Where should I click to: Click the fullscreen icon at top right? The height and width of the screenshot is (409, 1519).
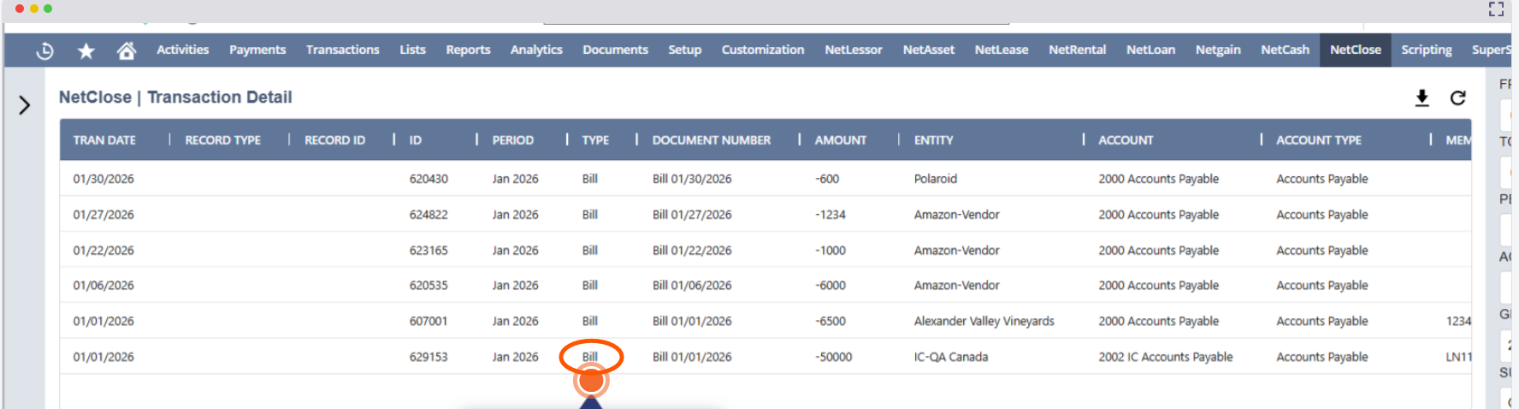(x=1496, y=9)
